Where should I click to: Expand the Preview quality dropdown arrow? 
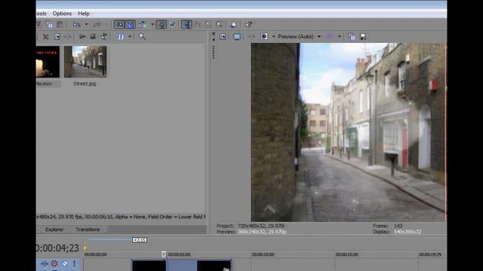coord(319,37)
